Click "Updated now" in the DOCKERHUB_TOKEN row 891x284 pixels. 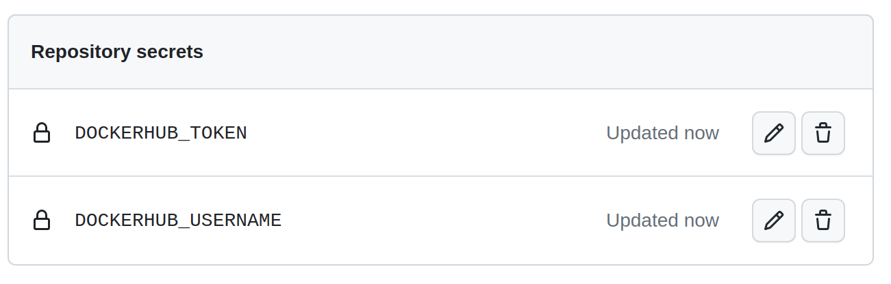662,133
